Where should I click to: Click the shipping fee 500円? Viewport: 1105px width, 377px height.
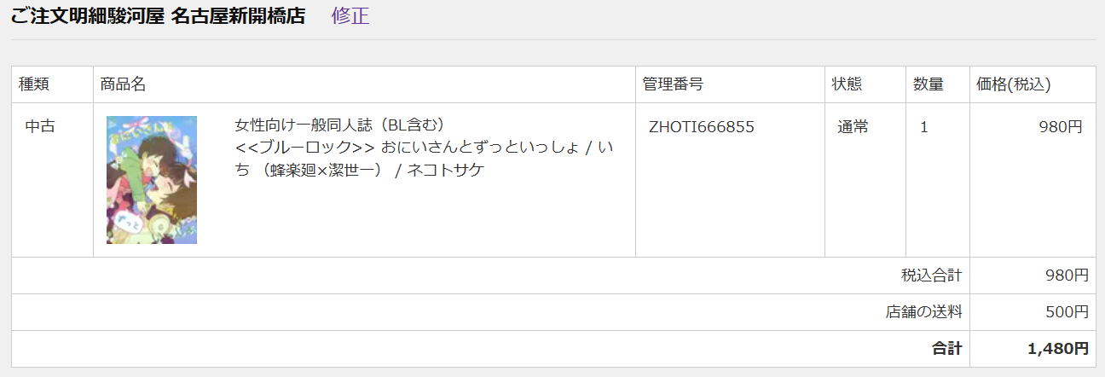(1067, 312)
